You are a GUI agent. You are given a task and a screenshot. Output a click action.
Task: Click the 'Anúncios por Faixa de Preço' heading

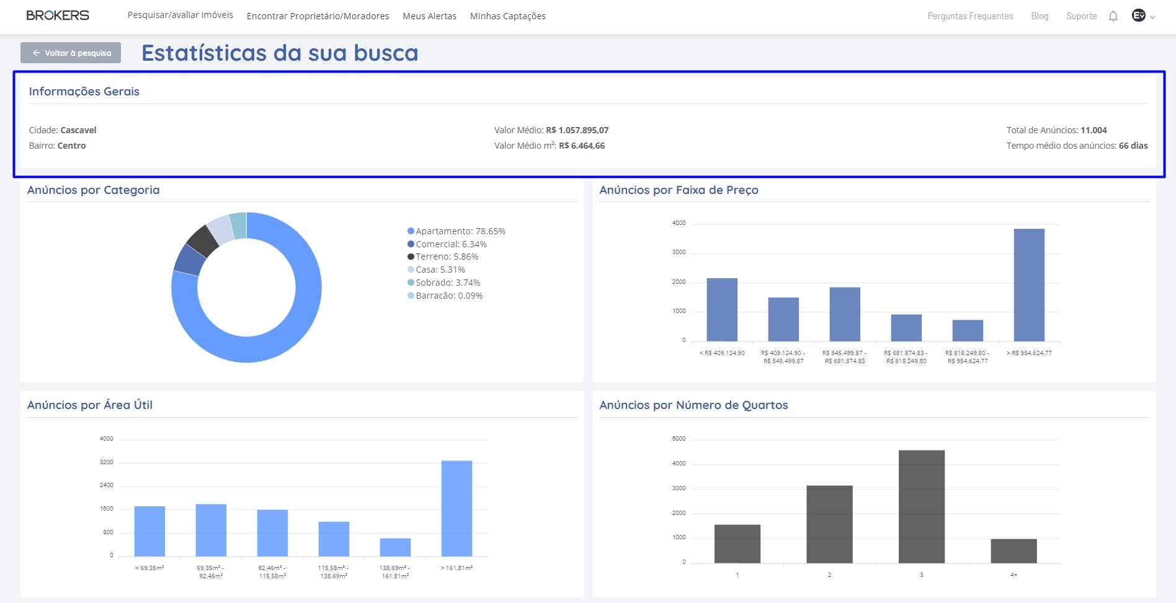click(679, 190)
